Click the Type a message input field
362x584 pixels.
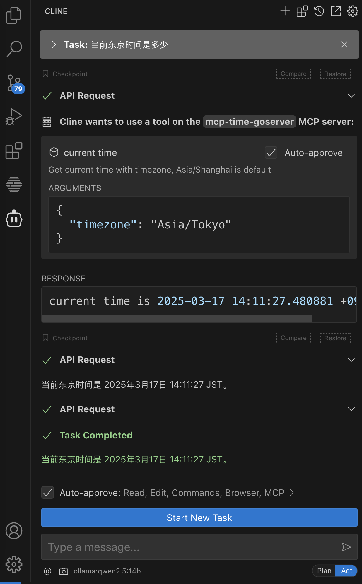click(x=191, y=547)
